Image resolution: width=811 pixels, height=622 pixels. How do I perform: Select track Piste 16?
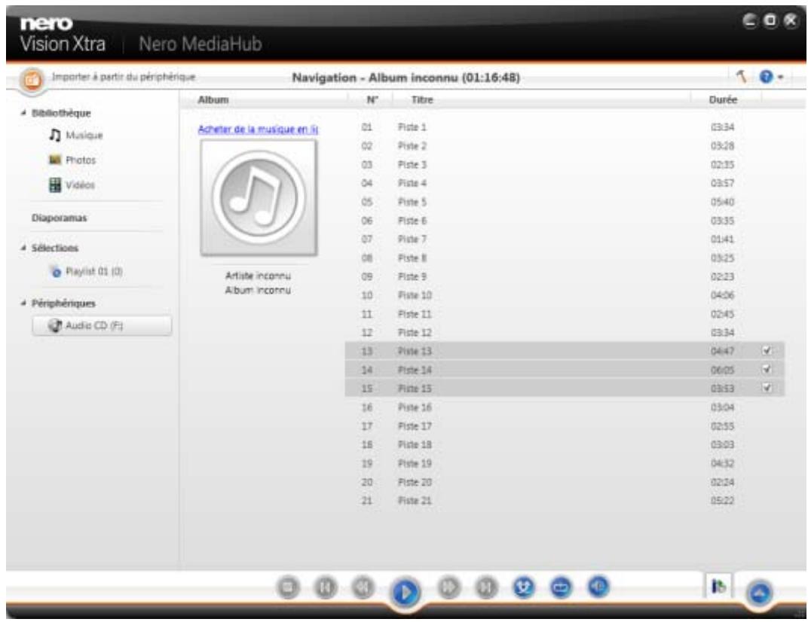pos(565,407)
